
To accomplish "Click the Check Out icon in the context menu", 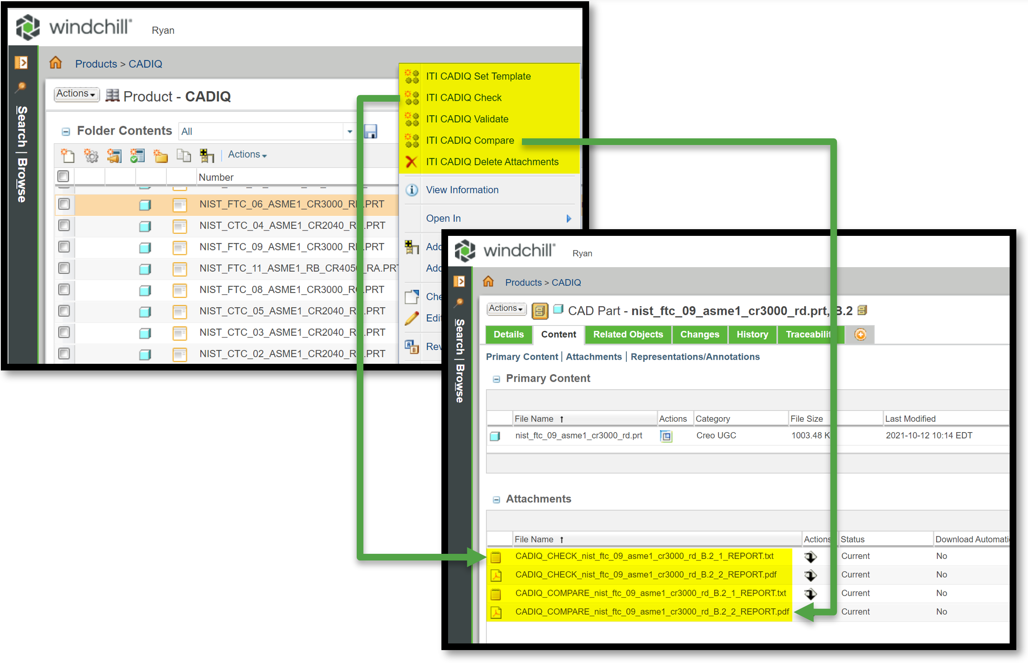I will point(412,297).
